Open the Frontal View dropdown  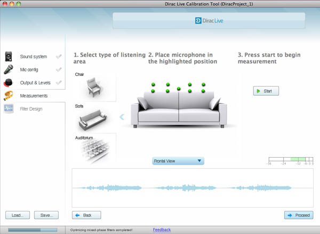pos(178,161)
